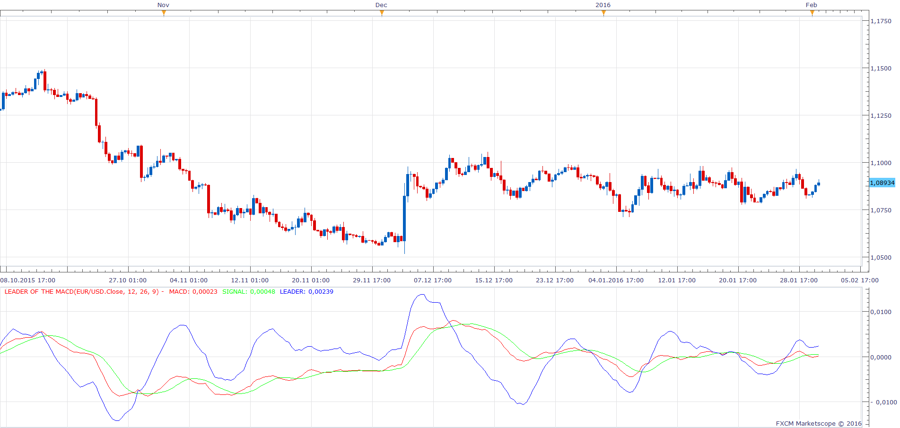
Task: Click the 20.11 01:00 date label
Action: click(x=311, y=280)
